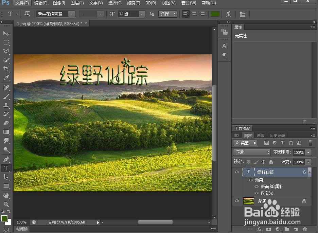Screen dimensions: 318x233
Task: Select the Move tool
Action: point(6,33)
